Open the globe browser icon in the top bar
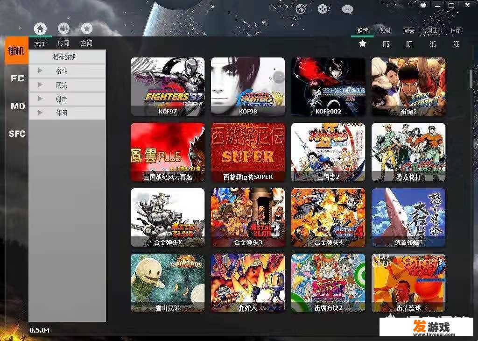 point(301,9)
